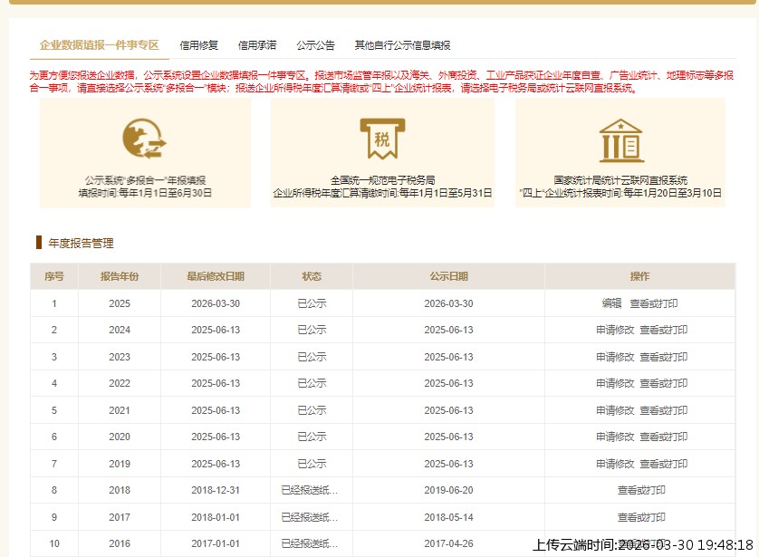Click 查看或打印 for the 2021 report
This screenshot has width=759, height=557.
pyautogui.click(x=664, y=410)
